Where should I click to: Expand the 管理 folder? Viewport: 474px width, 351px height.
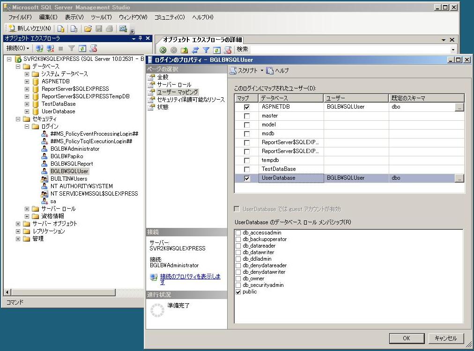tap(18, 239)
